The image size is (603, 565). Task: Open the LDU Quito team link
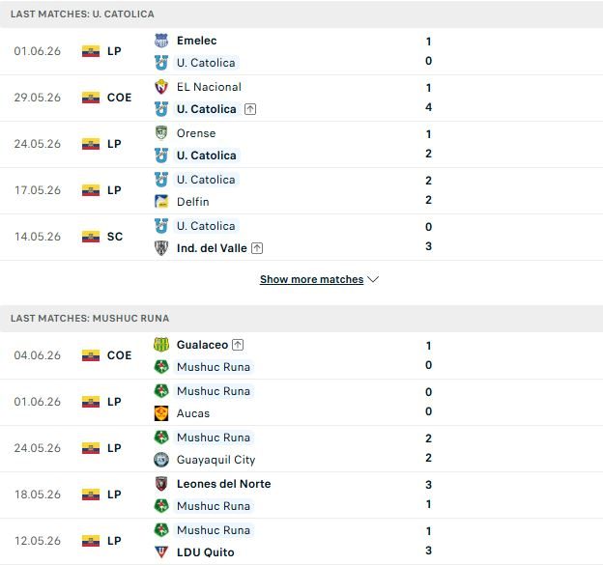tap(206, 552)
